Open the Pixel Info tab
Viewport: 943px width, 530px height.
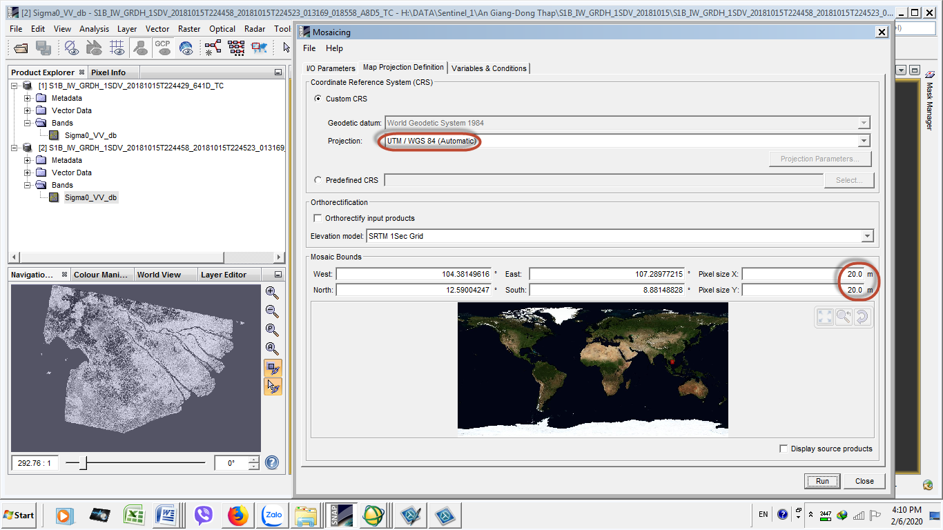tap(108, 72)
